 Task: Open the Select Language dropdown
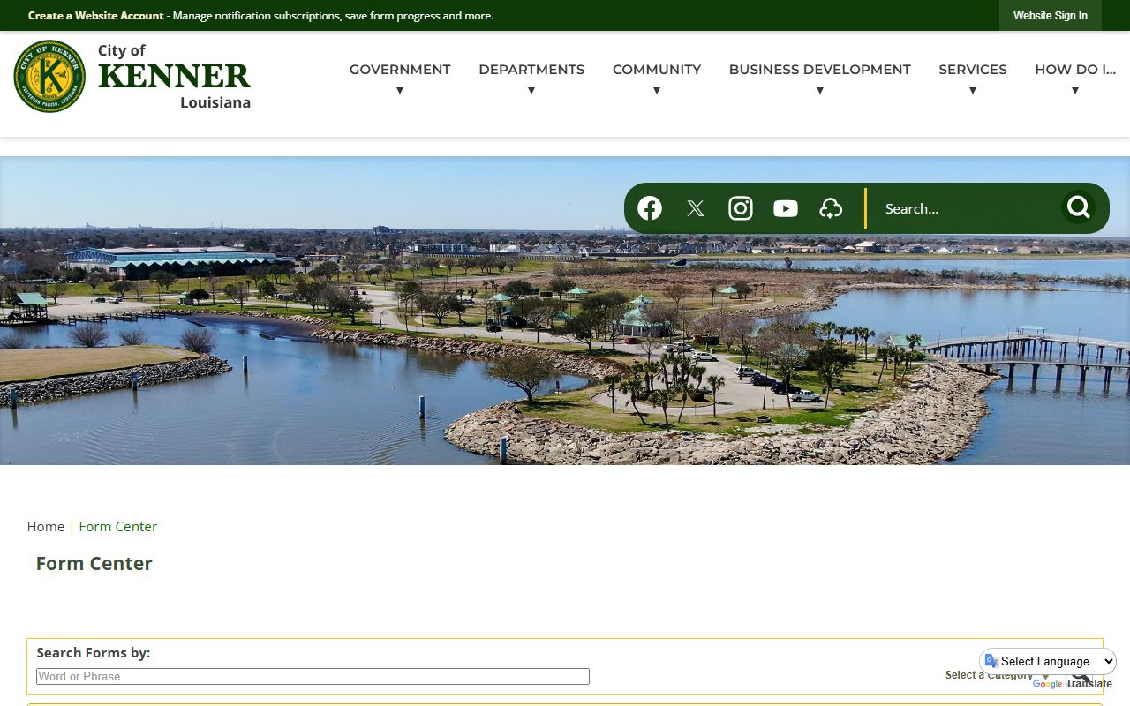coord(1049,661)
